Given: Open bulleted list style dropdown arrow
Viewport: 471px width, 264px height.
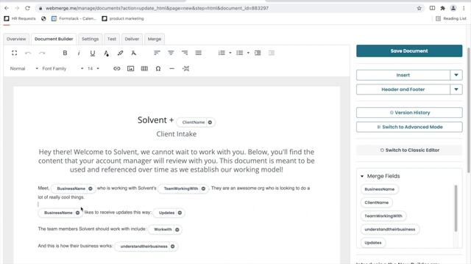Looking at the screenshot, I should click(x=248, y=53).
